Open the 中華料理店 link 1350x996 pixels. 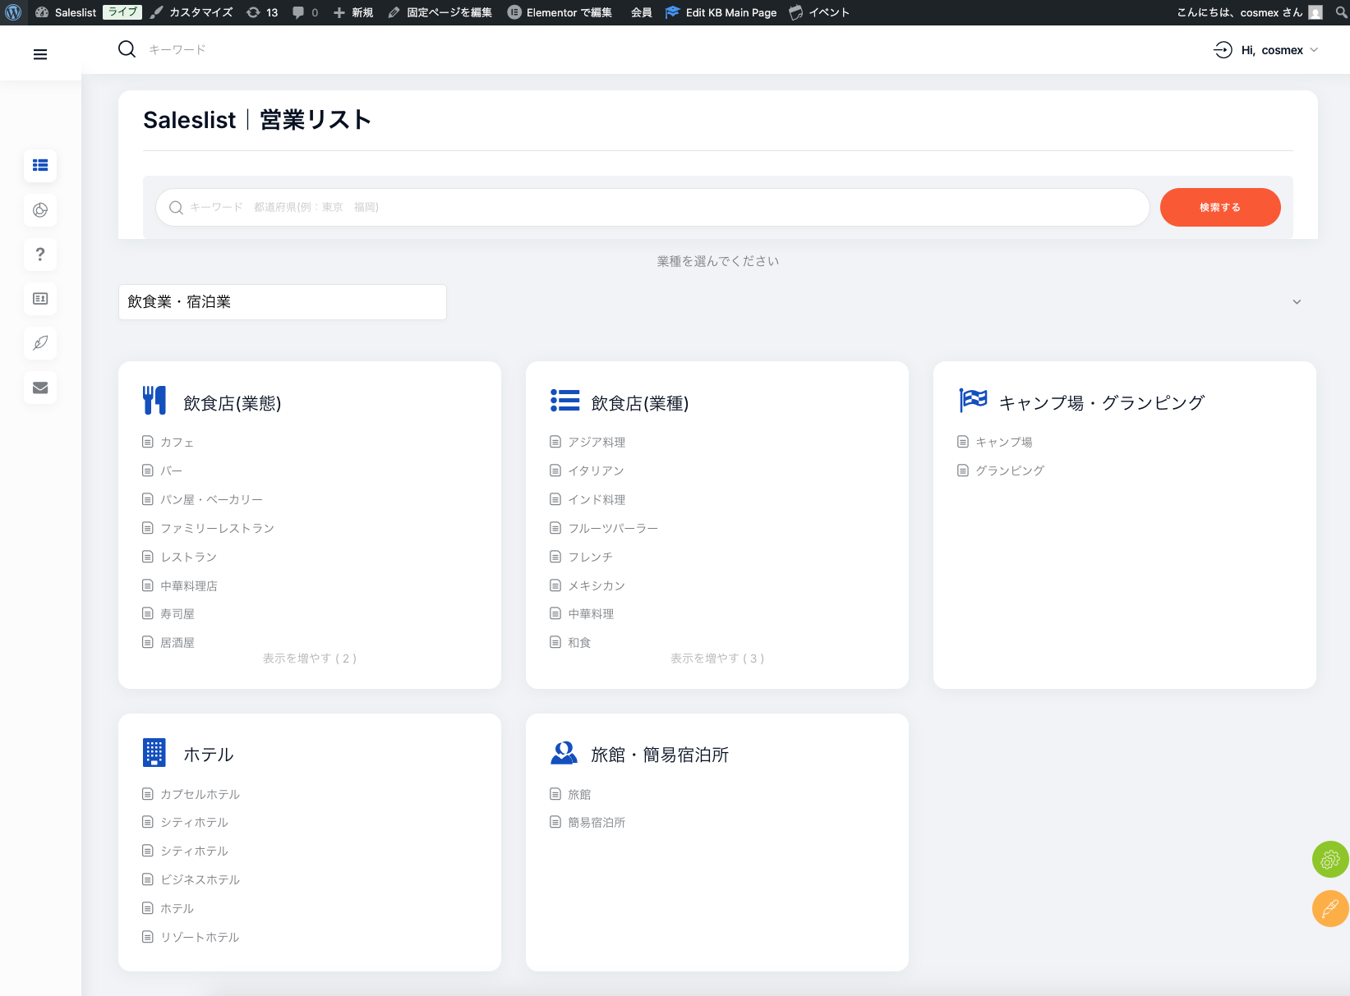[x=189, y=585]
